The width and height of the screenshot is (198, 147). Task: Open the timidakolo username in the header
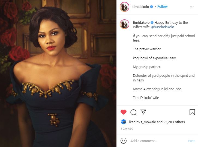[141, 7]
